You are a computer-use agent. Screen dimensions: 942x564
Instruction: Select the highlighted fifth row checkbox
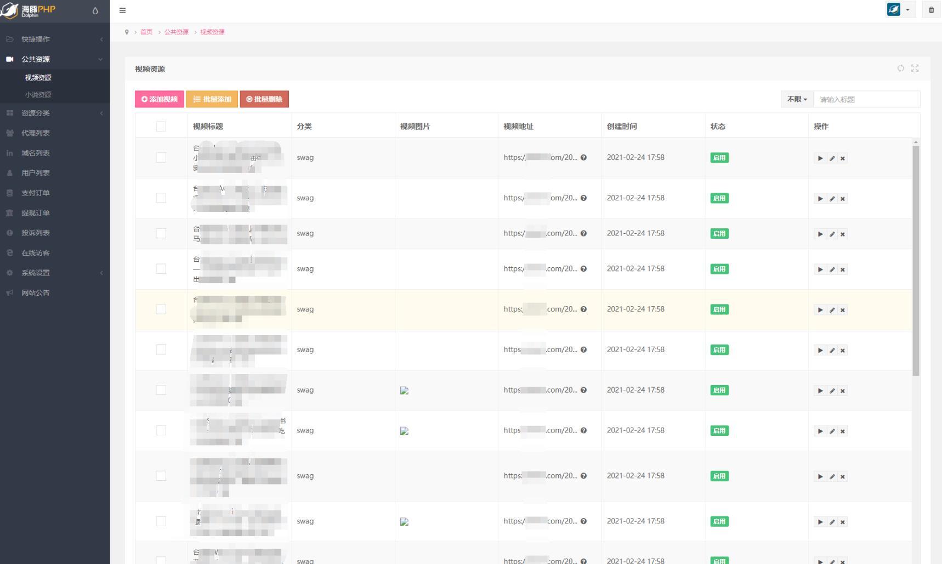pyautogui.click(x=161, y=309)
